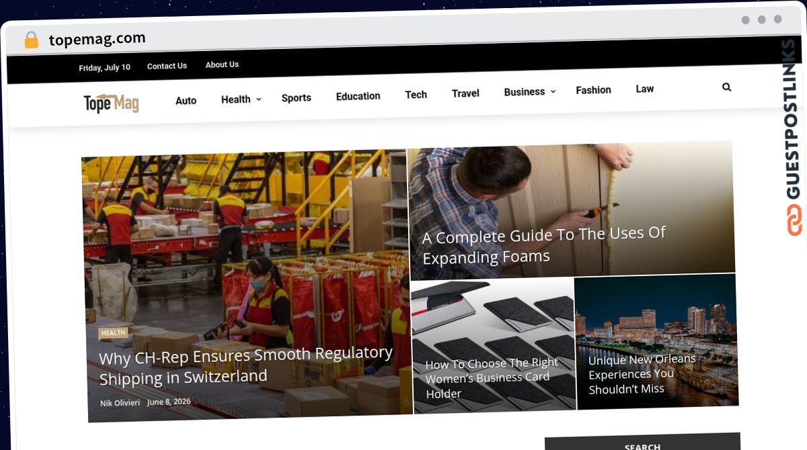Click the New Orleans skyline image
Screen dimensions: 807x450
click(x=656, y=341)
